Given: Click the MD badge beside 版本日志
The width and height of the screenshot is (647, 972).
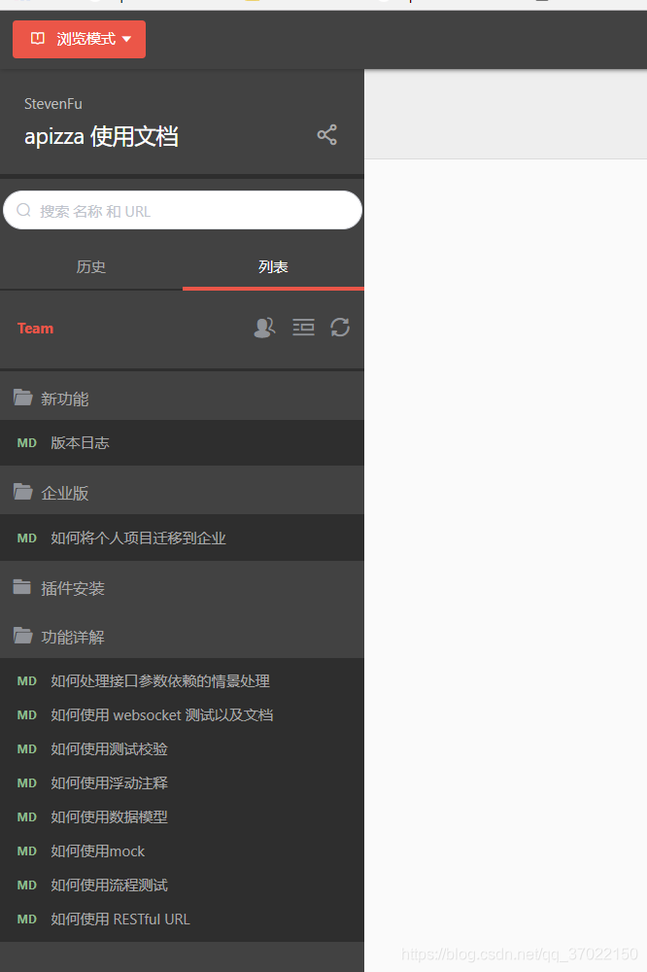Looking at the screenshot, I should pyautogui.click(x=26, y=442).
